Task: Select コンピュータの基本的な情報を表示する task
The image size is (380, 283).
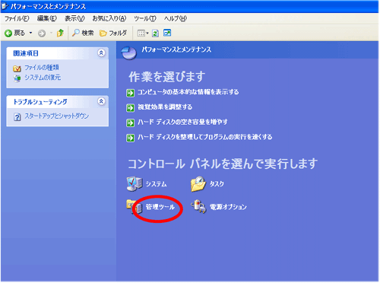Action: click(188, 92)
